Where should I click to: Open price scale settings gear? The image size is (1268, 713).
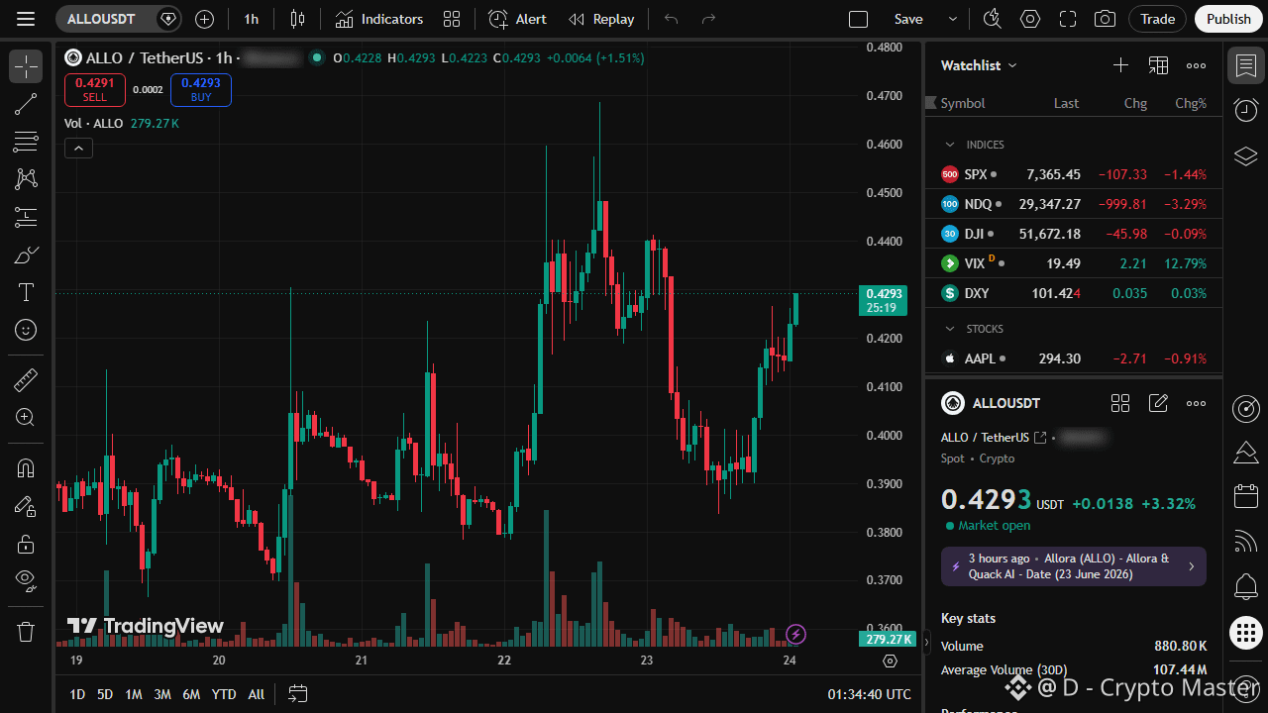[890, 661]
